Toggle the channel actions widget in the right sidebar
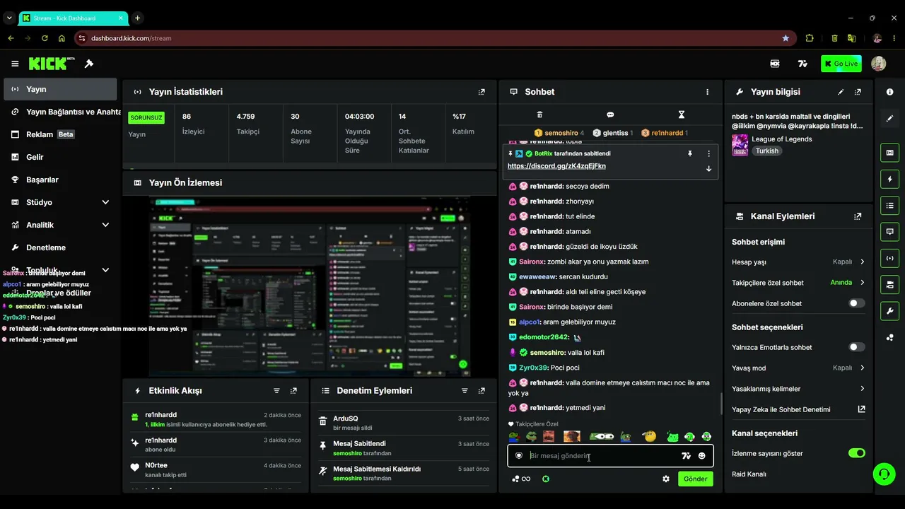This screenshot has width=905, height=509. point(889,284)
